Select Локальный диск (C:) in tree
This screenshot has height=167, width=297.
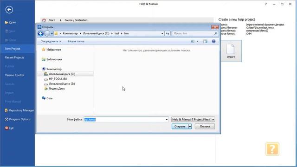(62, 74)
